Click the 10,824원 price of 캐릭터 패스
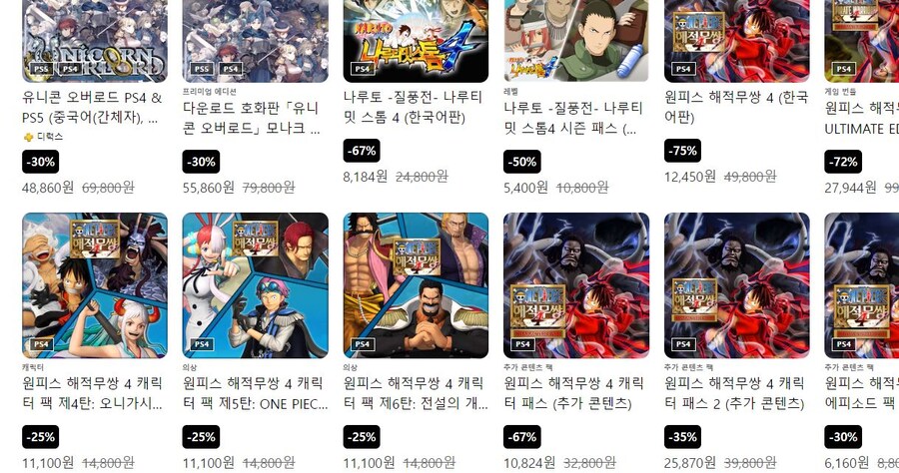This screenshot has height=473, width=899. 529,462
